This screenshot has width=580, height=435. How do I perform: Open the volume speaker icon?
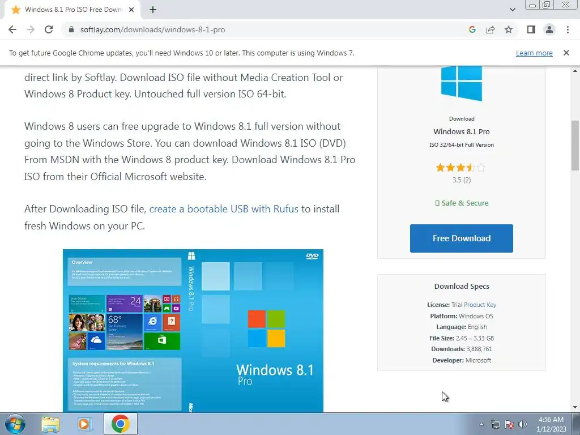coord(523,424)
